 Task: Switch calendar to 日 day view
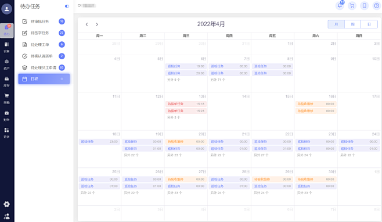[x=369, y=24]
